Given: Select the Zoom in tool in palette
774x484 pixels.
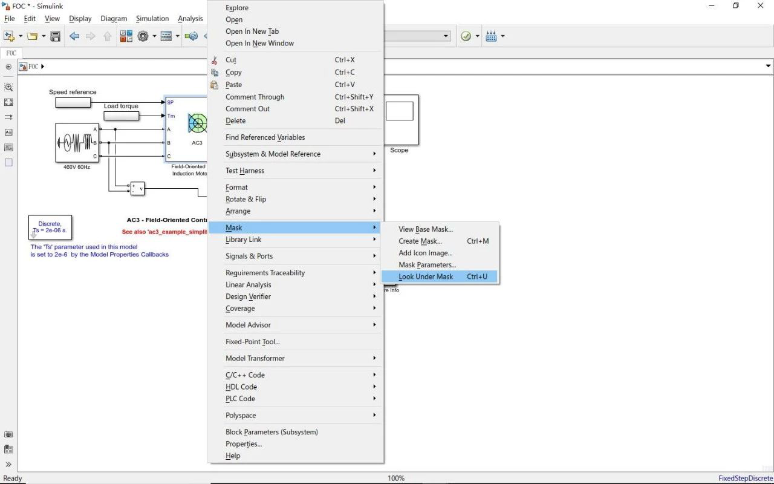Looking at the screenshot, I should [x=8, y=87].
